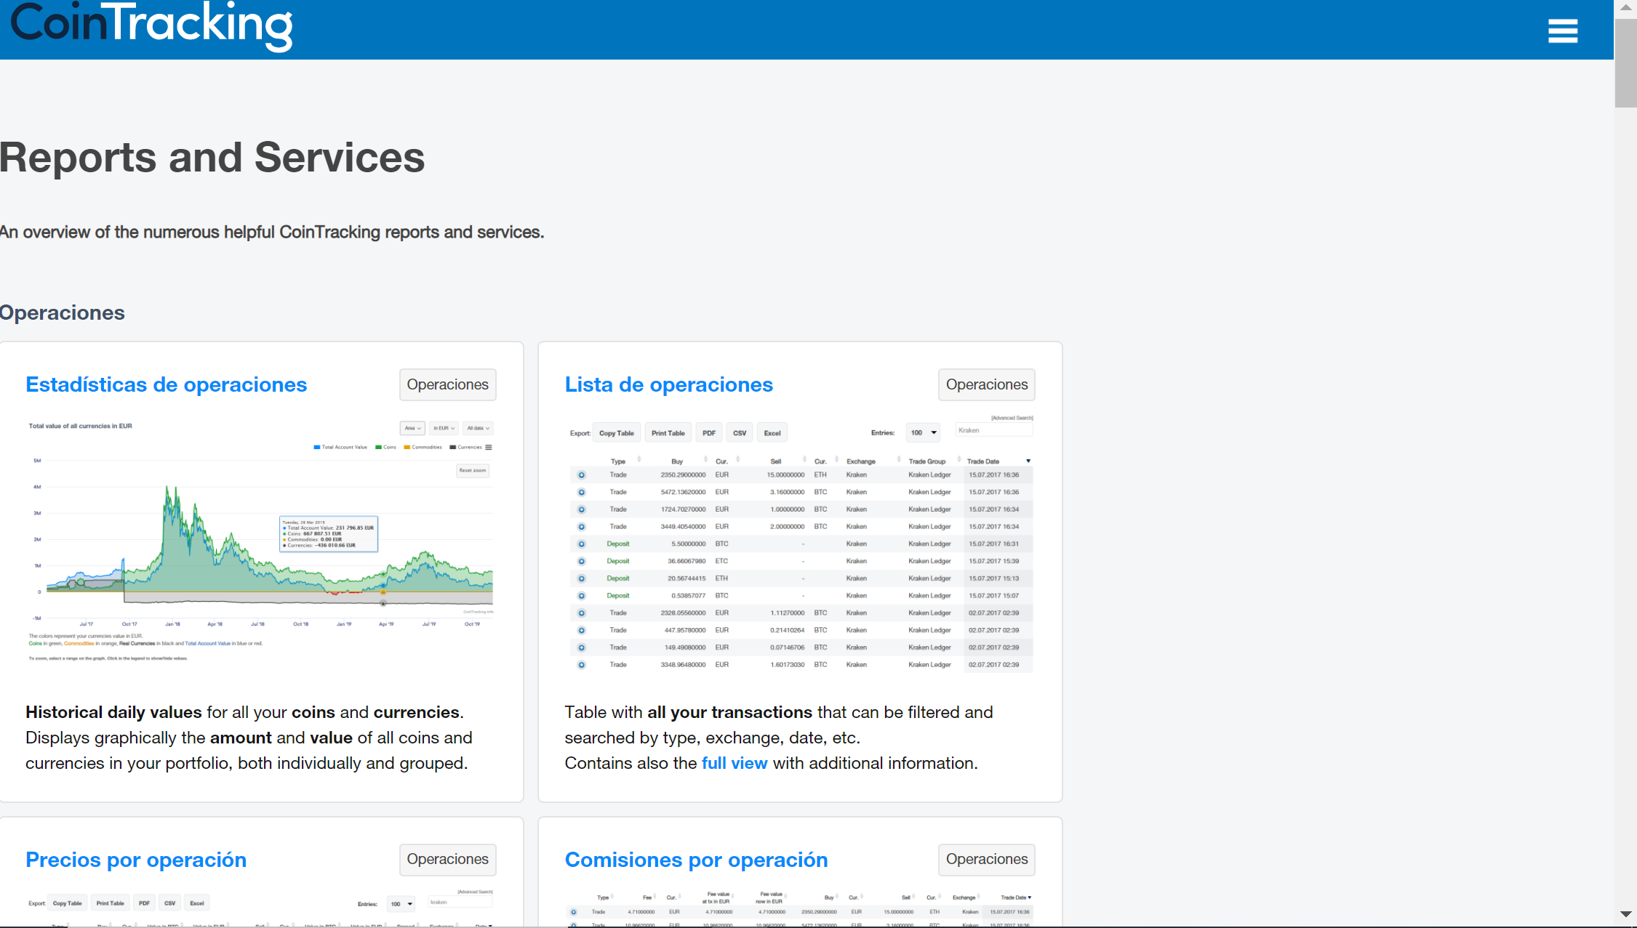The width and height of the screenshot is (1637, 928).
Task: Click the Estadísticas chart preview thumbnail
Action: pos(260,541)
